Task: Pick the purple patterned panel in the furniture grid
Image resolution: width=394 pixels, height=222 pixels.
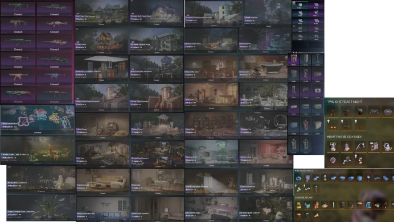Action: (x=293, y=60)
